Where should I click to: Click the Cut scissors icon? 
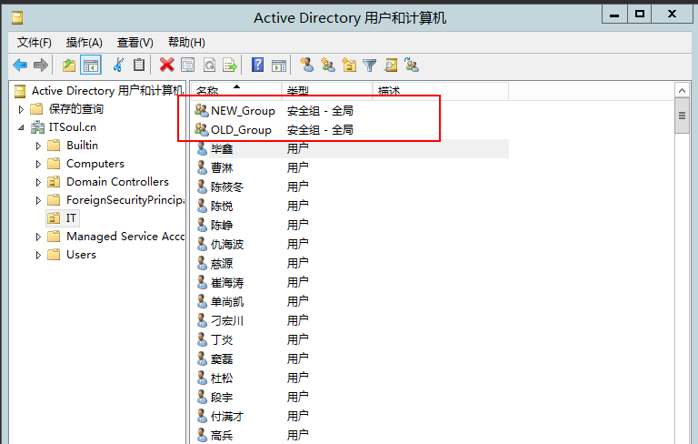(x=118, y=66)
